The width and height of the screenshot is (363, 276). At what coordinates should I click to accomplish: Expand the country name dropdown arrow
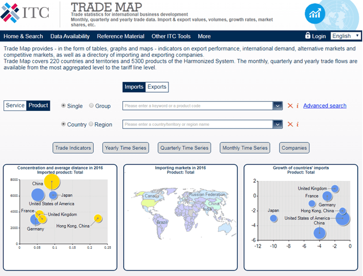tap(277, 124)
